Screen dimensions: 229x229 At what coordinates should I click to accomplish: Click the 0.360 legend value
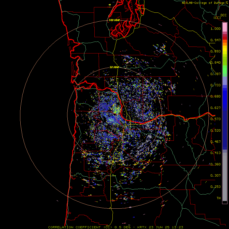[216, 164]
